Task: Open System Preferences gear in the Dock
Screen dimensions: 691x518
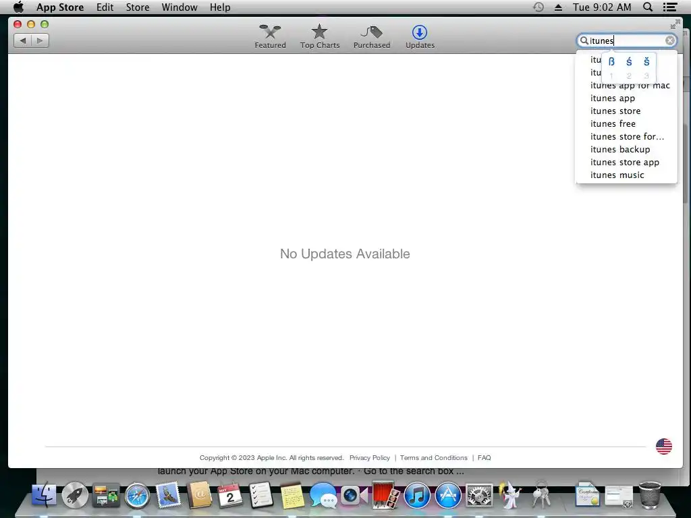Action: point(480,495)
